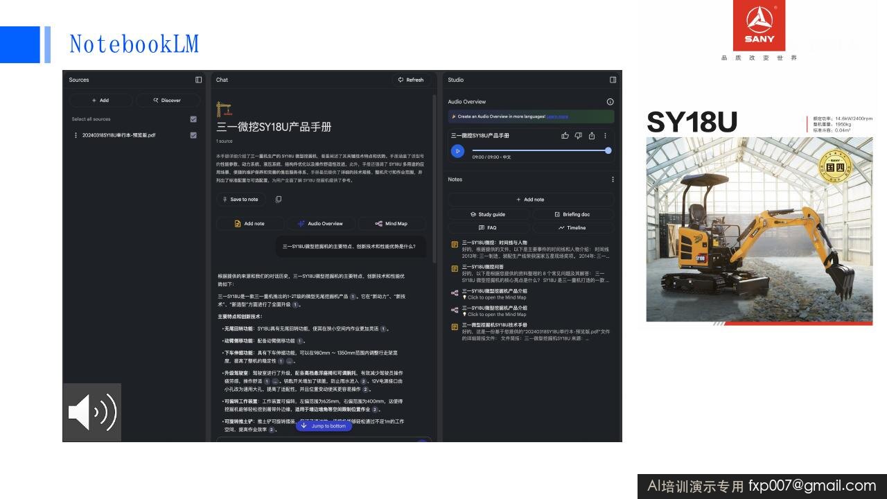
Task: Click the Save to note button
Action: pyautogui.click(x=240, y=200)
